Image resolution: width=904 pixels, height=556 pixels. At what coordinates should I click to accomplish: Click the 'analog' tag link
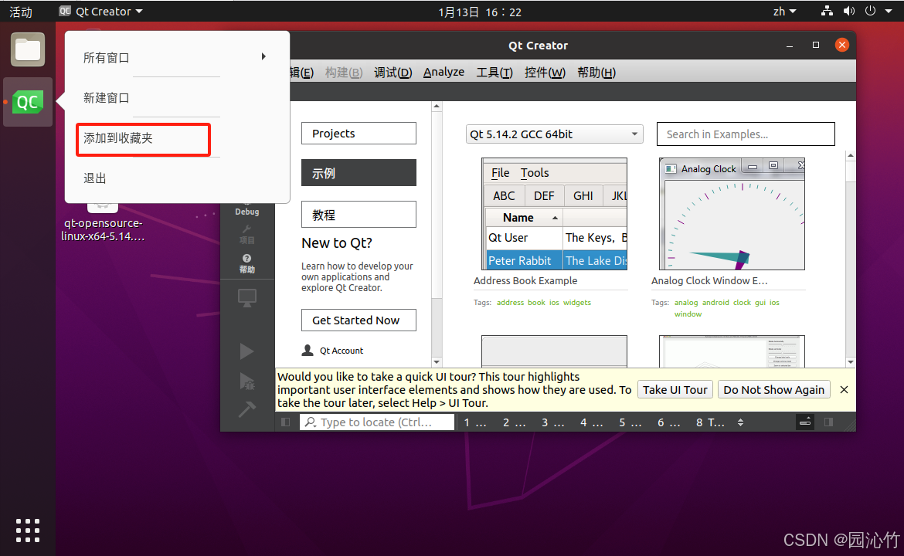[x=686, y=303]
